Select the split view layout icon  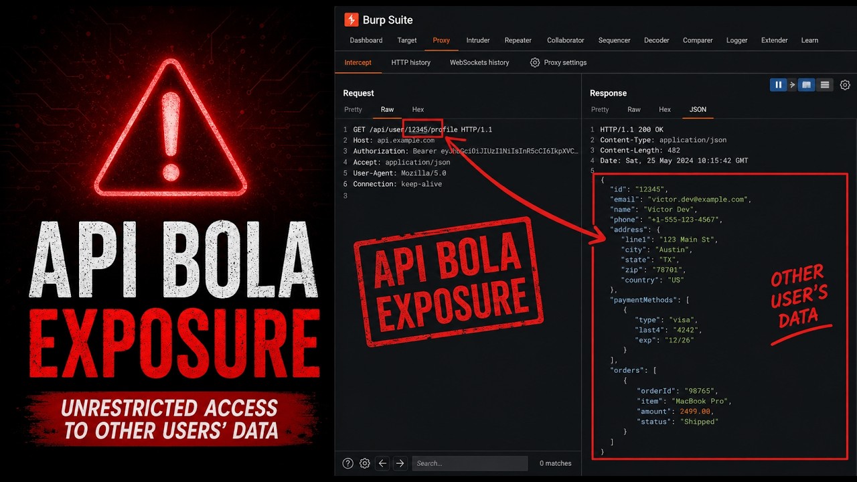click(x=807, y=85)
